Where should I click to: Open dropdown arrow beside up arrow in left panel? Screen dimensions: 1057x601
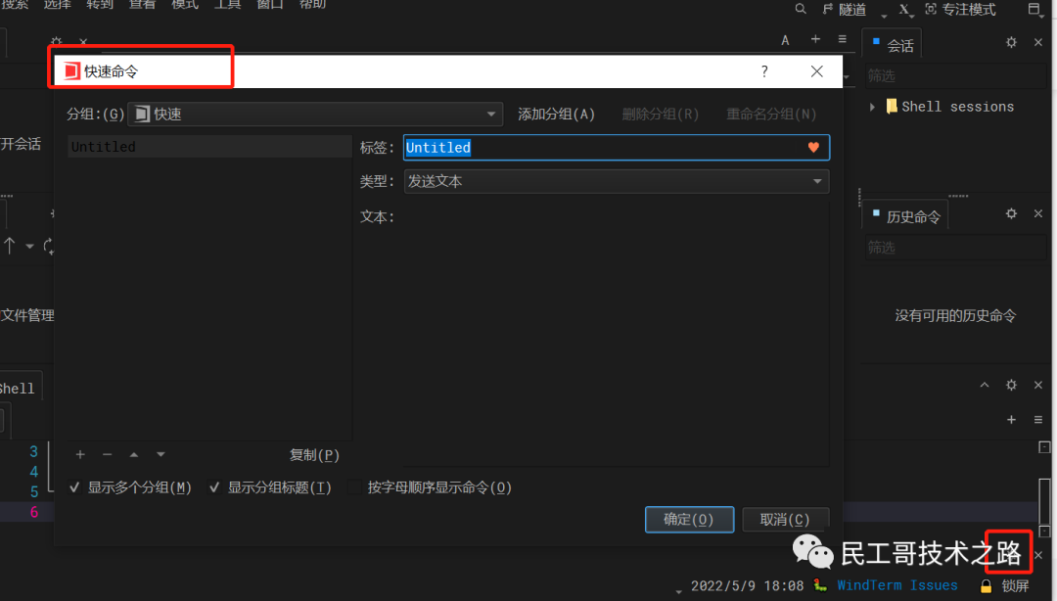(x=29, y=247)
